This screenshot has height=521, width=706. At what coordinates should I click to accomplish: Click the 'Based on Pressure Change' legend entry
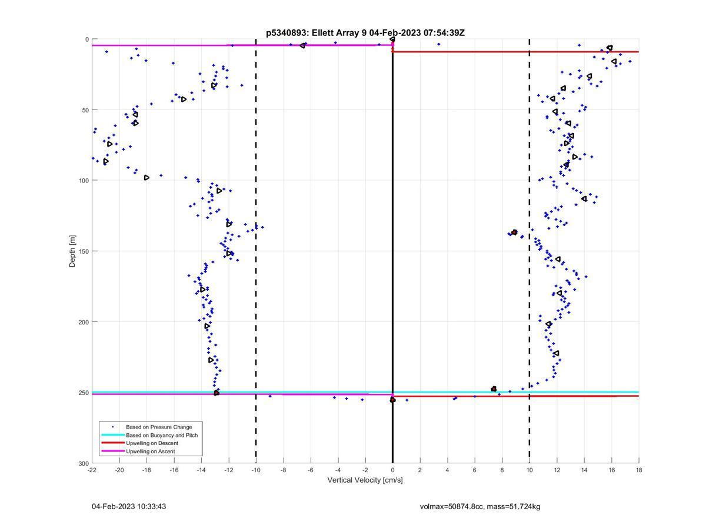coord(159,427)
